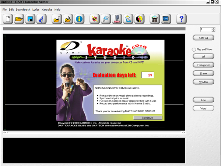The image size is (221, 166).
Task: Click the CD+G monitor player icon
Action: (166, 19)
